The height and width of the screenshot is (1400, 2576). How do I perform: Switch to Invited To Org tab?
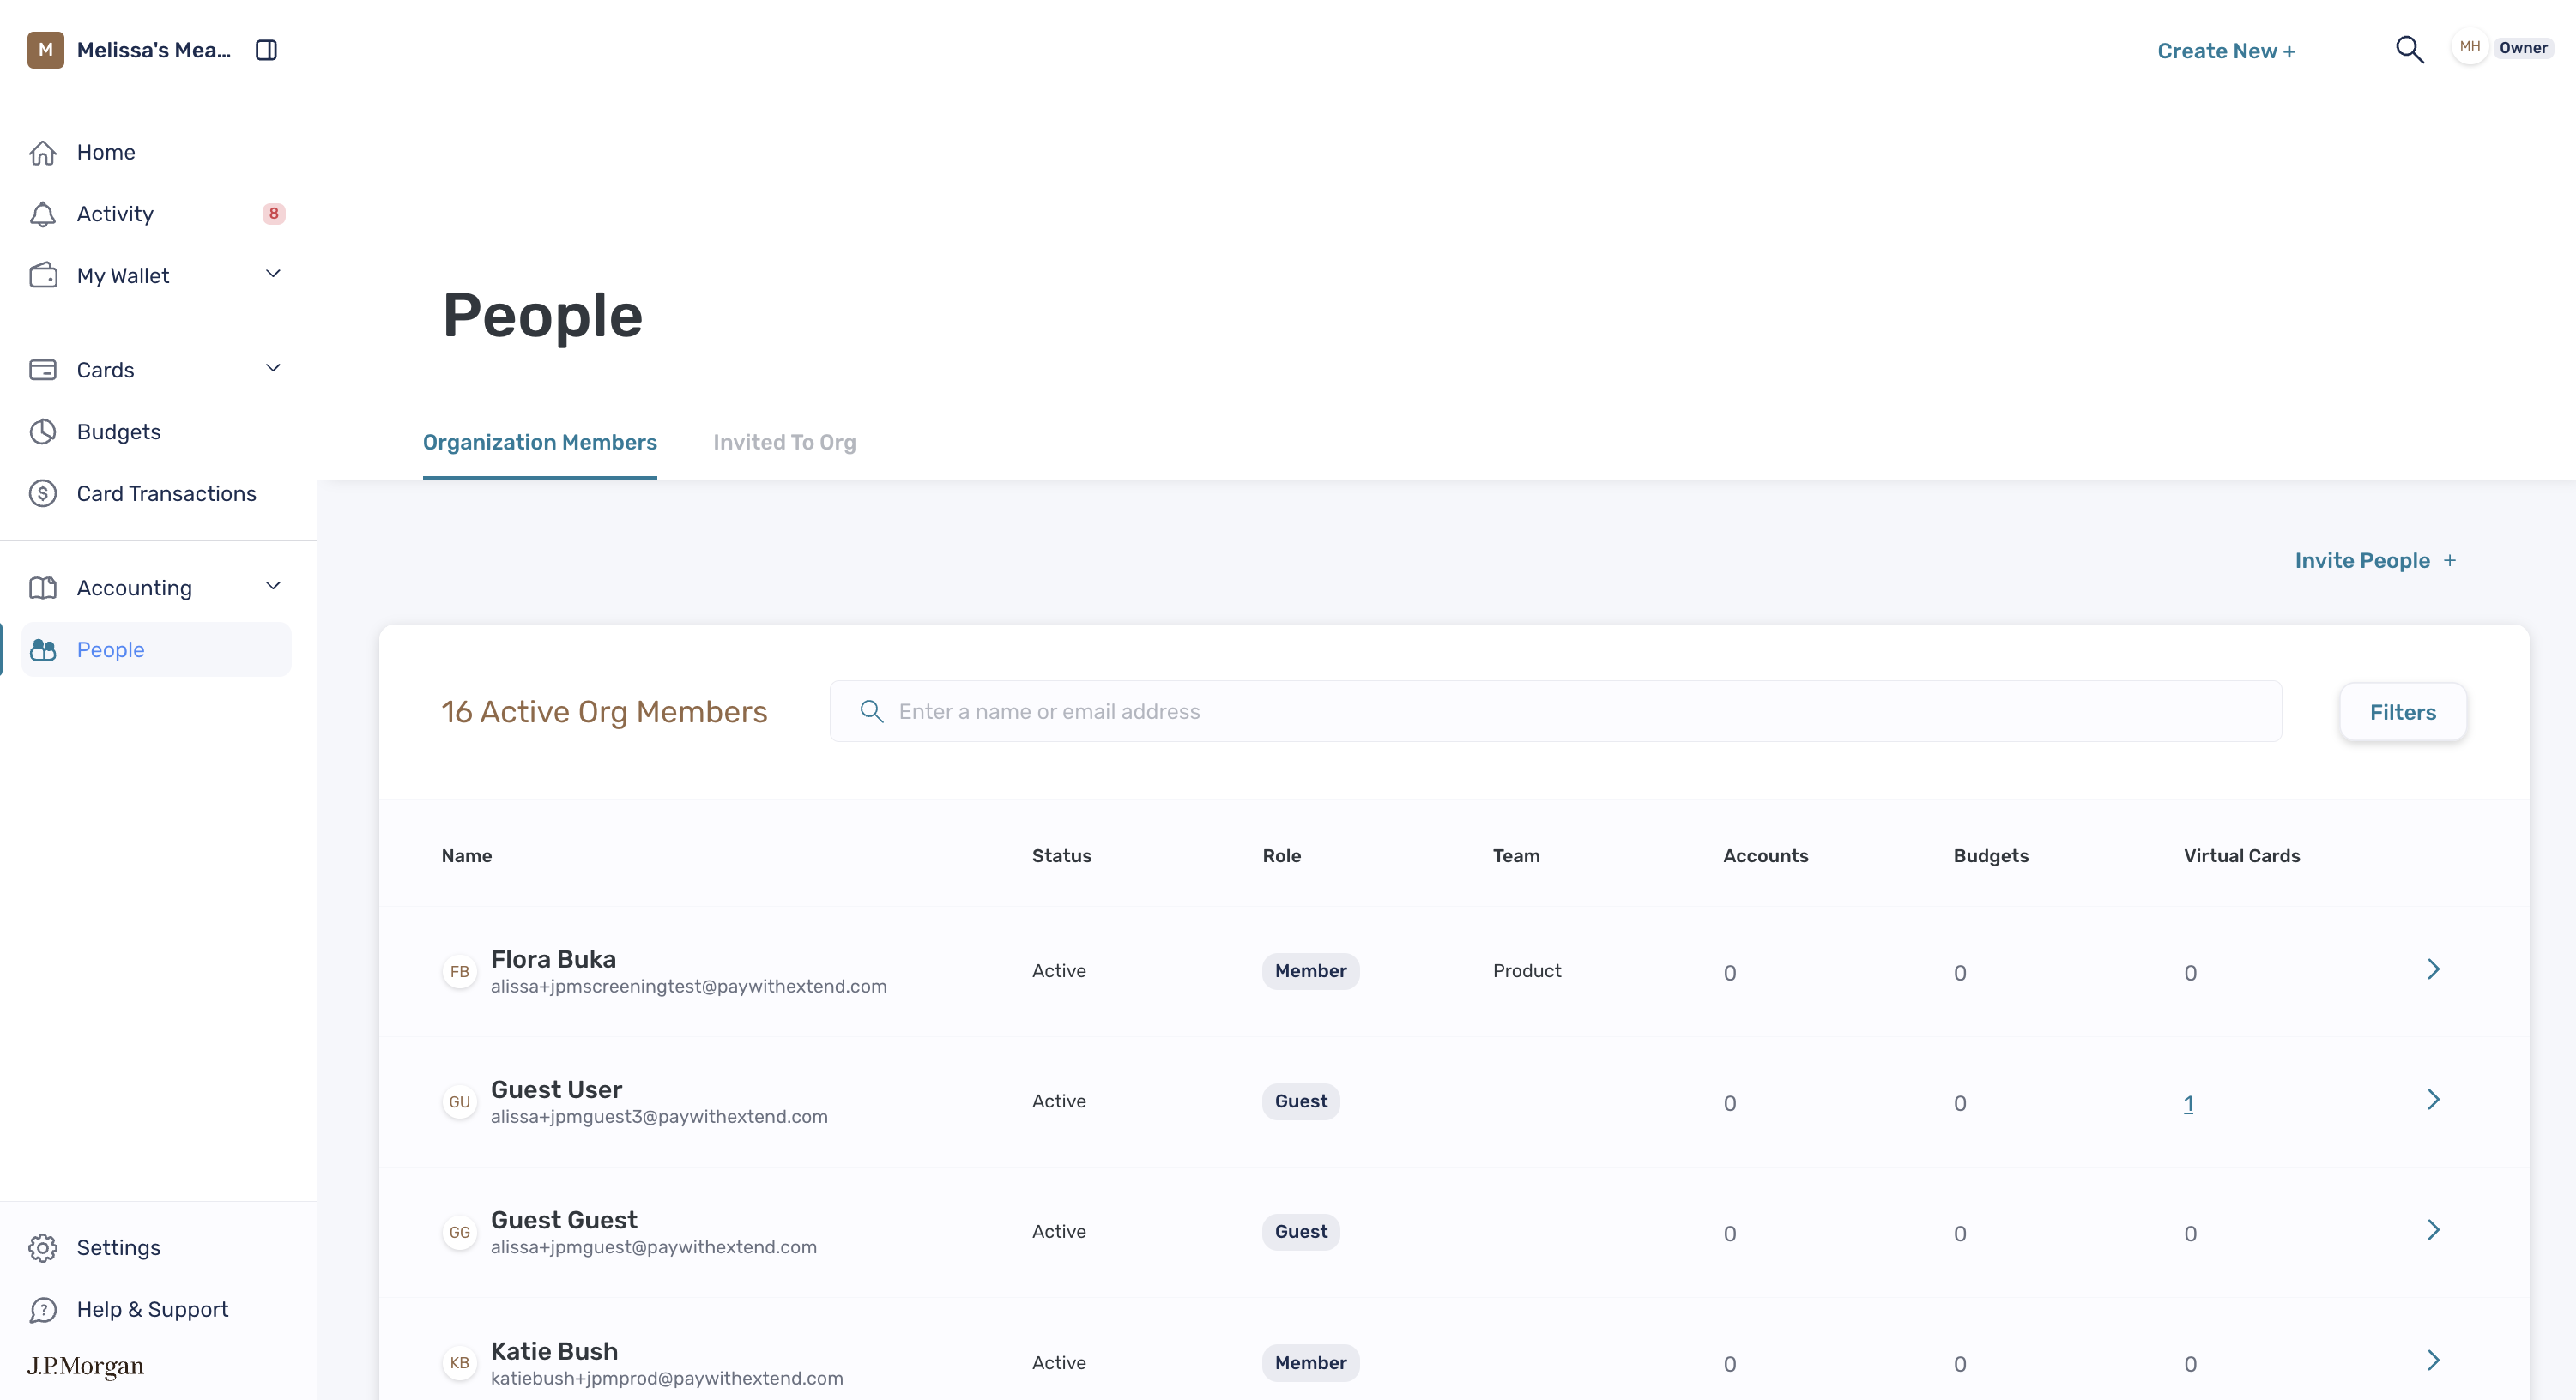tap(784, 442)
